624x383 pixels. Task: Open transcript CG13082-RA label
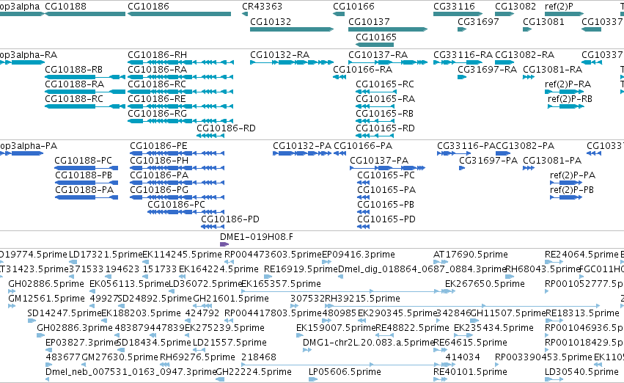524,54
